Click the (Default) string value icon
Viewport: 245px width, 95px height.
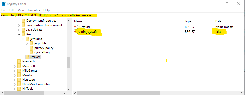click(76, 27)
